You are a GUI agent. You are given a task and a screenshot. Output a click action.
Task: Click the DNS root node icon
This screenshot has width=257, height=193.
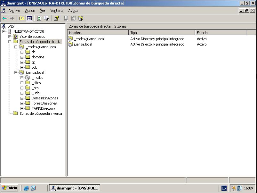(4, 26)
